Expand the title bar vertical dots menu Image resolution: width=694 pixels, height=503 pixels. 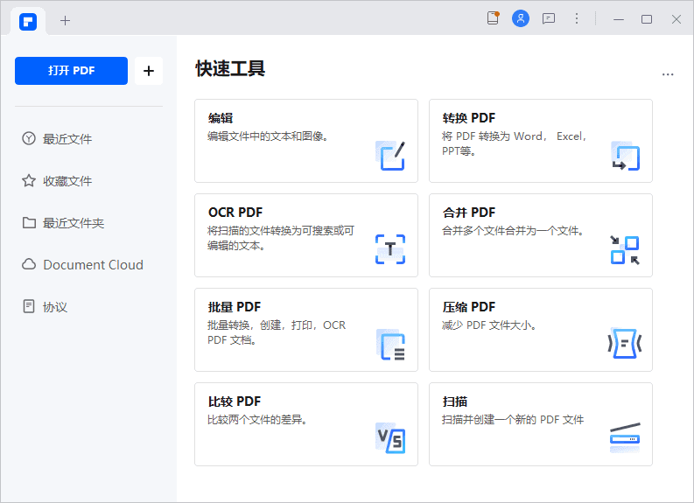pyautogui.click(x=577, y=18)
